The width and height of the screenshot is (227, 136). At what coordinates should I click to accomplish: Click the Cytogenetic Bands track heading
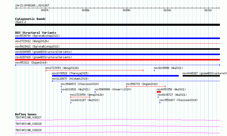point(30,19)
